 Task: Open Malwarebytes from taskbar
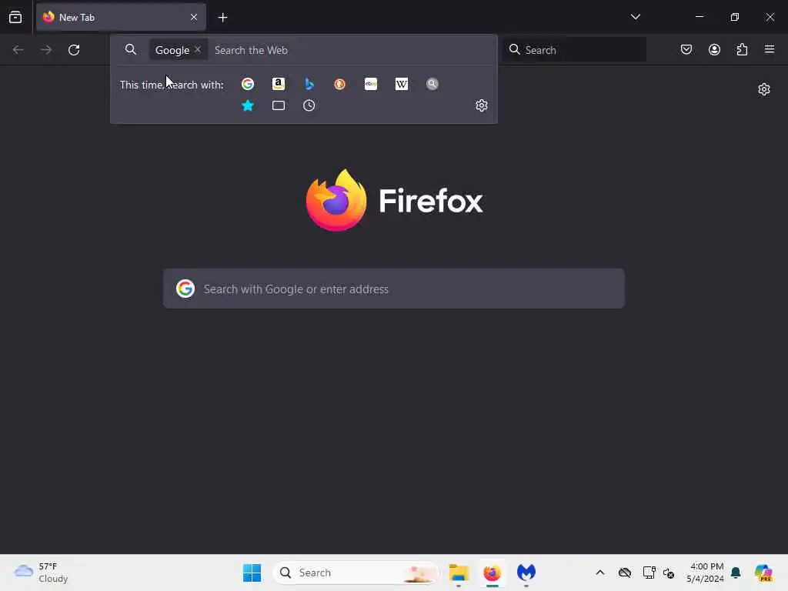tap(526, 573)
